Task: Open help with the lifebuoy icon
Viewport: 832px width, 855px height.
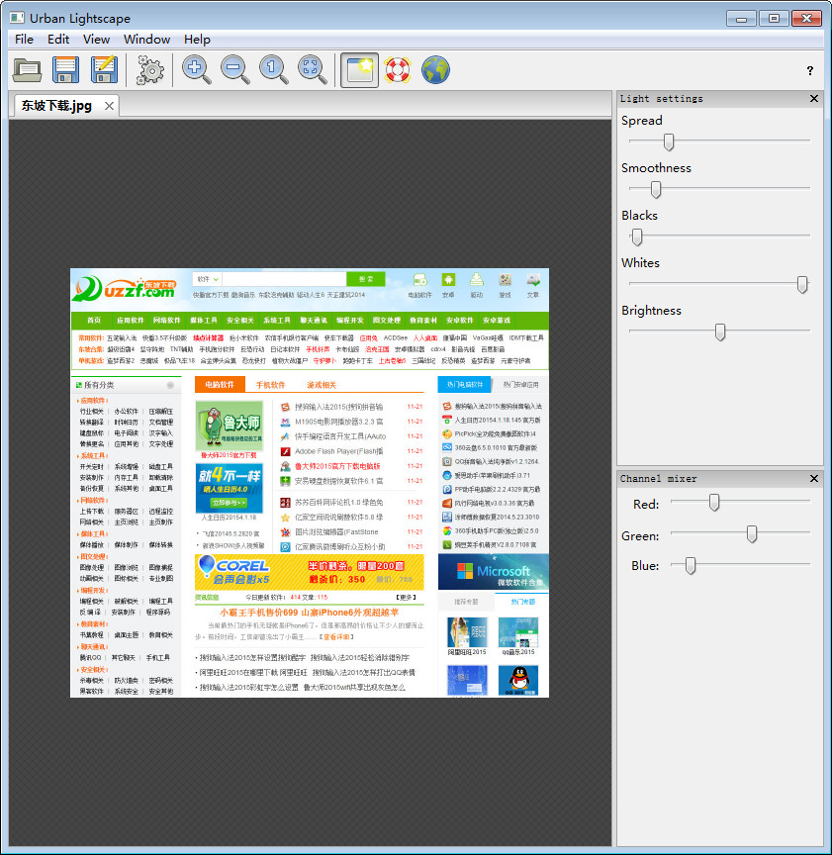Action: [398, 70]
